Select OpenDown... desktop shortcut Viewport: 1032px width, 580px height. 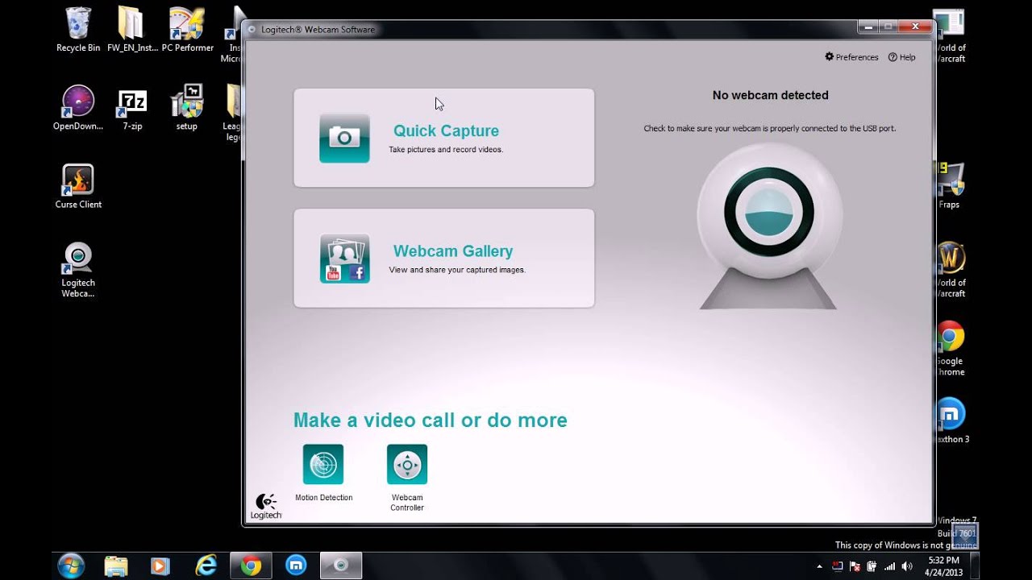tap(78, 108)
